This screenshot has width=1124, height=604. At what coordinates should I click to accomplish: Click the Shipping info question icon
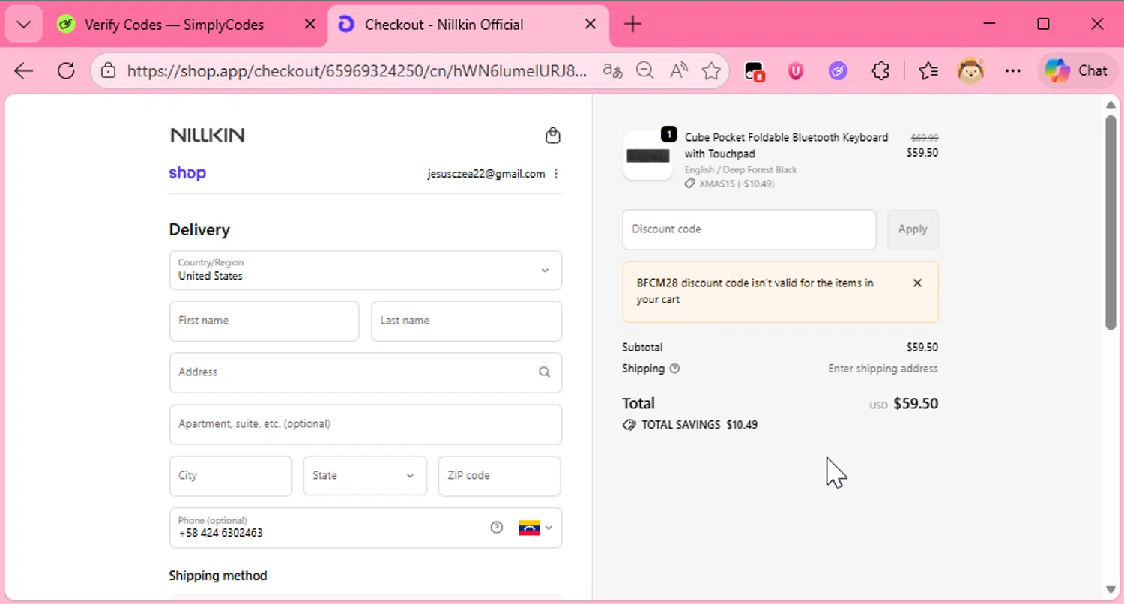[674, 369]
